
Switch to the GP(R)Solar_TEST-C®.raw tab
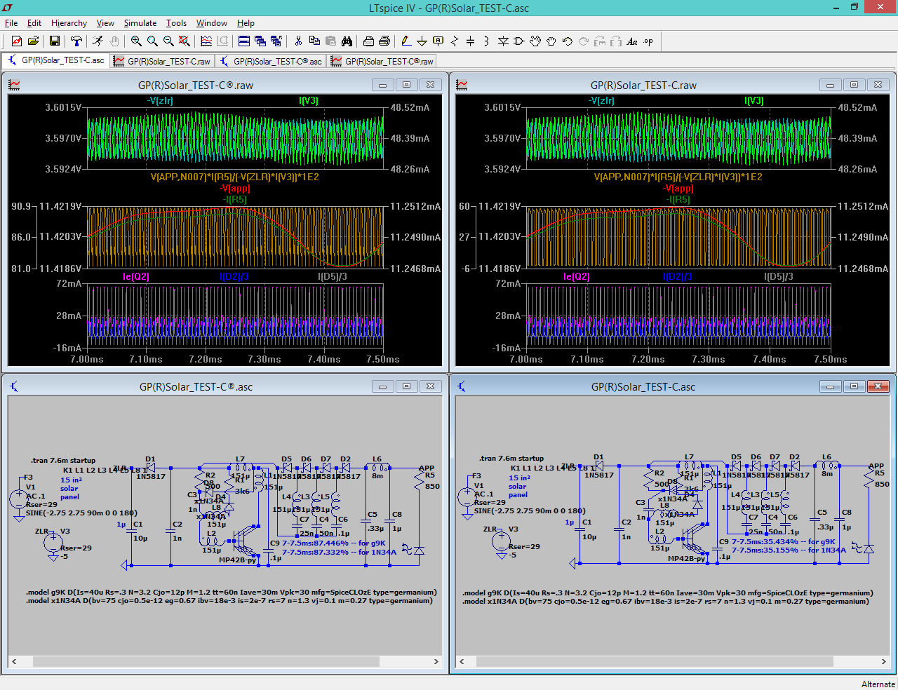pyautogui.click(x=382, y=61)
